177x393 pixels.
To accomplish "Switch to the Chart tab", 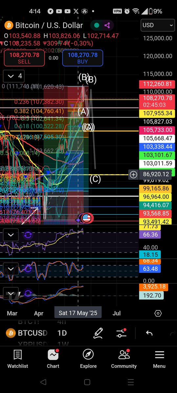I will point(53,359).
